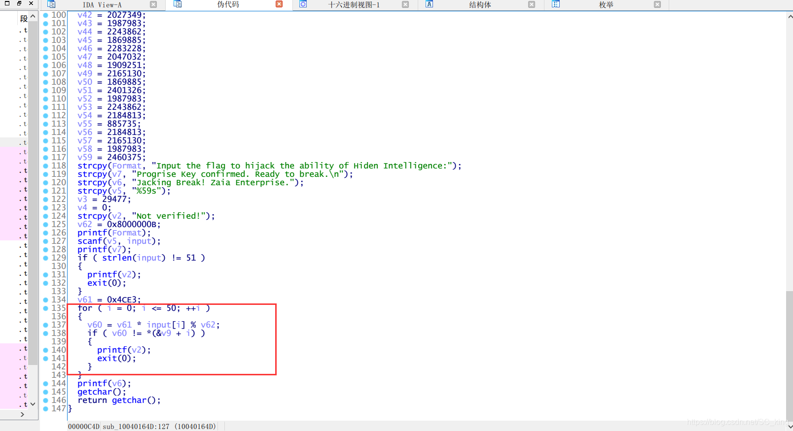
Task: Click return getchar() on line 146
Action: [117, 400]
